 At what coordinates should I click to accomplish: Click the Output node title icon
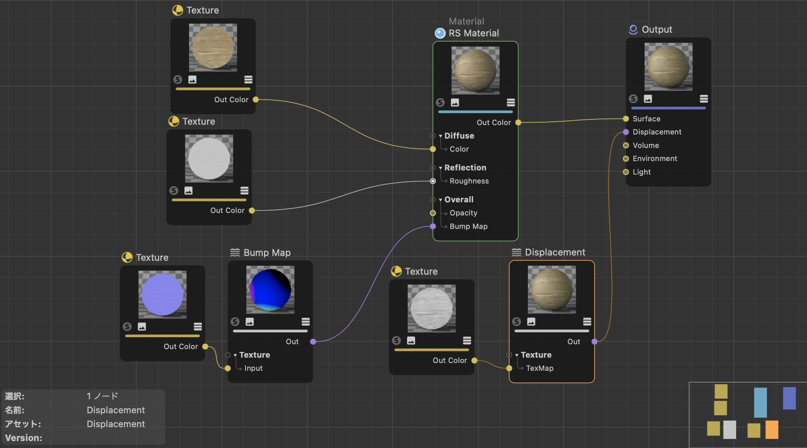pyautogui.click(x=633, y=29)
